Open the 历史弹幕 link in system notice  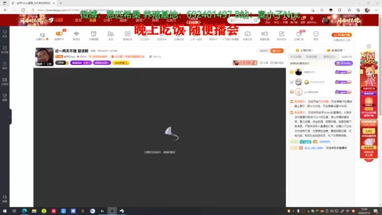[x=324, y=101]
